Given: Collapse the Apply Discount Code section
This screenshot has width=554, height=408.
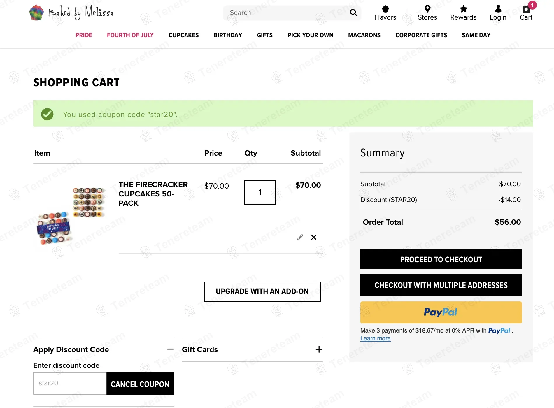Looking at the screenshot, I should (x=170, y=349).
